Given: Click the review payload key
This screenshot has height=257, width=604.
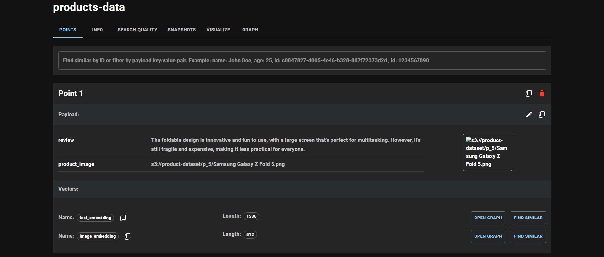Looking at the screenshot, I should [x=66, y=140].
